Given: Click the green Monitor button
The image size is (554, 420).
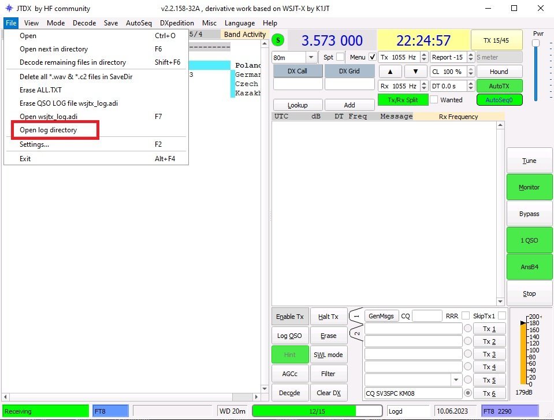Looking at the screenshot, I should click(x=529, y=187).
